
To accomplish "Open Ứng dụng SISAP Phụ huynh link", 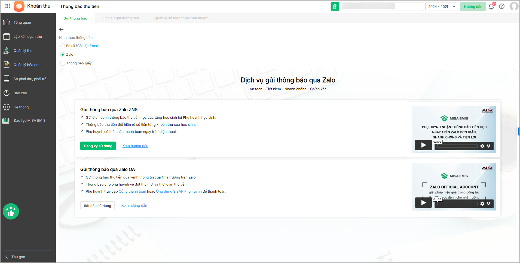I will (x=179, y=192).
